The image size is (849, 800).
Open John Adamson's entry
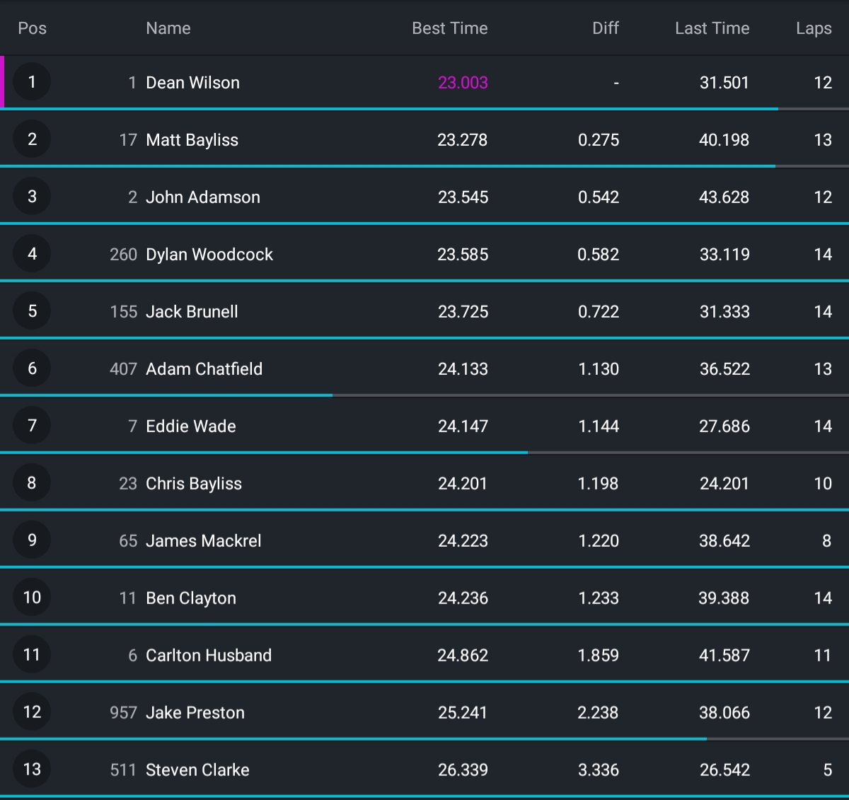pyautogui.click(x=202, y=197)
